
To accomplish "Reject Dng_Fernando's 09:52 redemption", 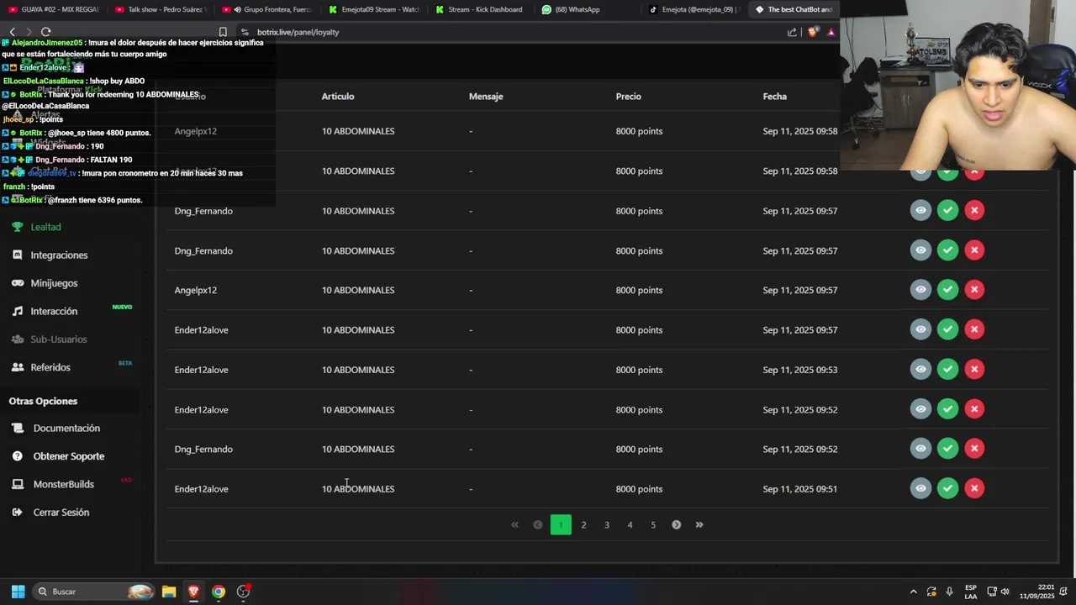I will tap(974, 449).
